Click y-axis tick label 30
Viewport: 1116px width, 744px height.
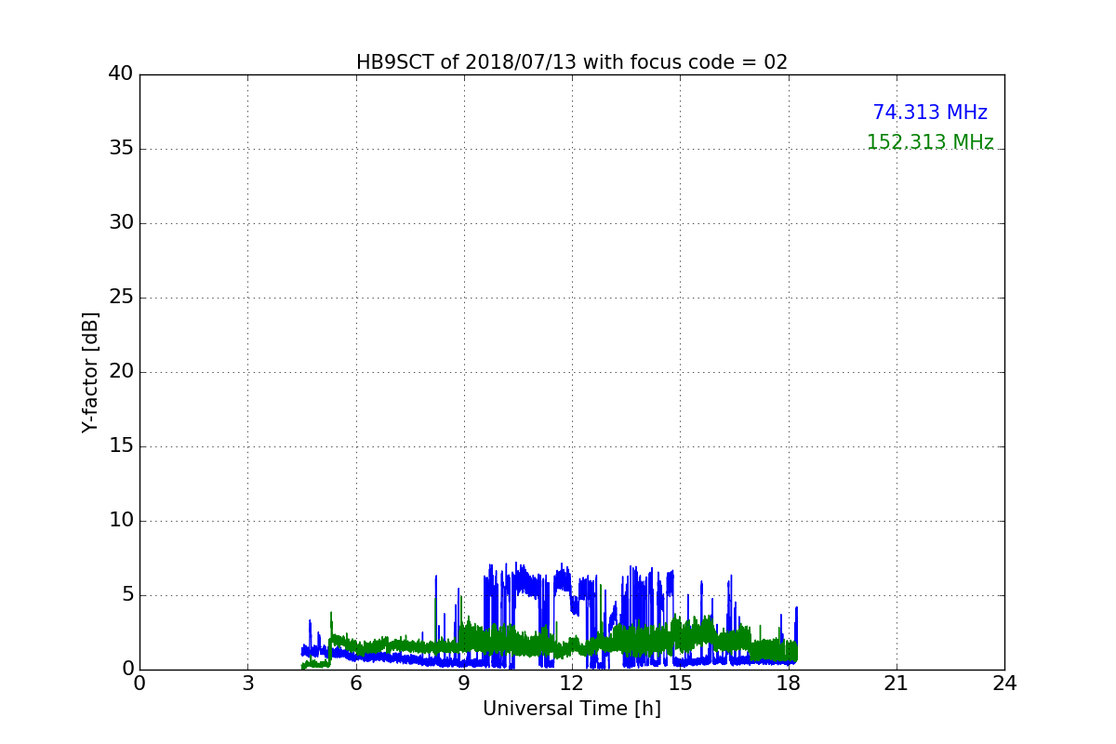click(x=121, y=223)
